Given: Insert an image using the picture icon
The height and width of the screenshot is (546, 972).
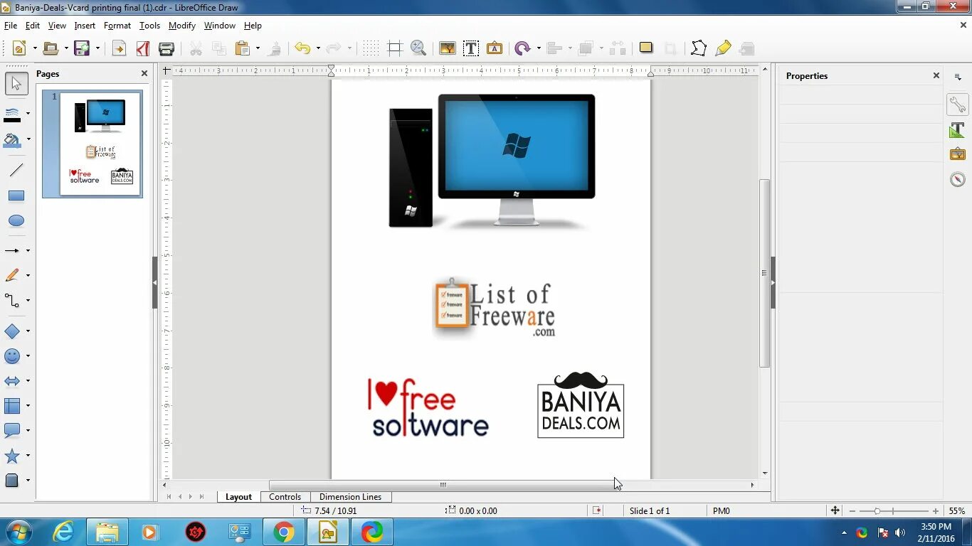Looking at the screenshot, I should [x=447, y=48].
